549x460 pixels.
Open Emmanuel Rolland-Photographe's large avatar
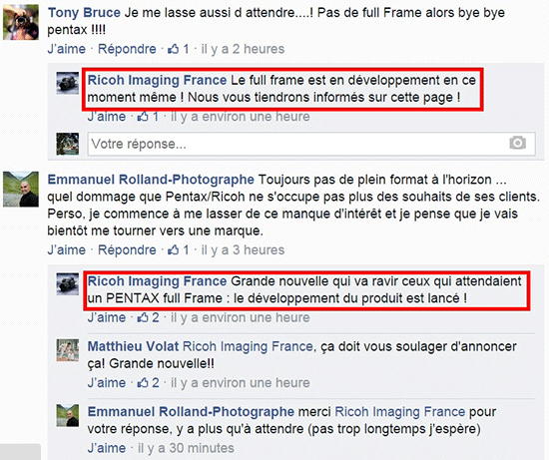click(x=21, y=189)
